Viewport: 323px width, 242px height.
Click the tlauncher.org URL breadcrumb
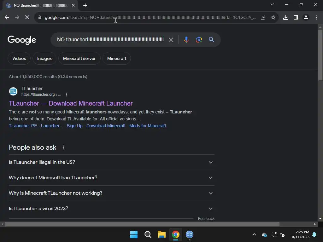tap(41, 95)
